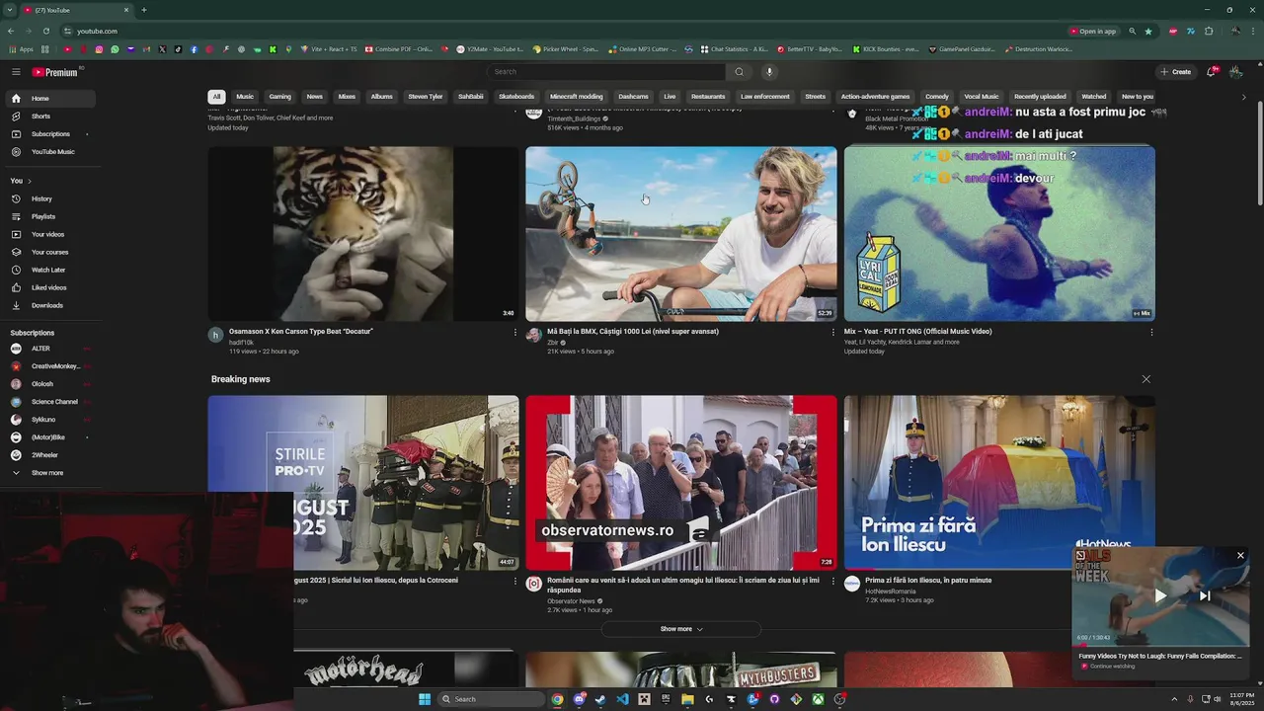
Task: Start voice search with microphone icon
Action: point(769,72)
